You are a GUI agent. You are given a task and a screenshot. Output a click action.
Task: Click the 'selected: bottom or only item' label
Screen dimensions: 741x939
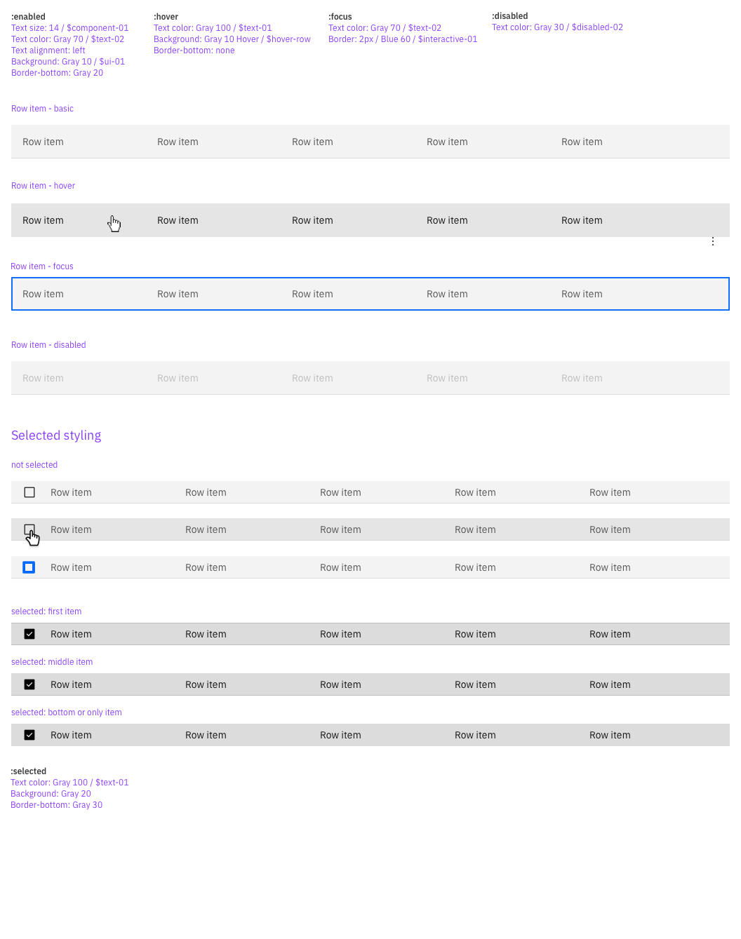(67, 712)
